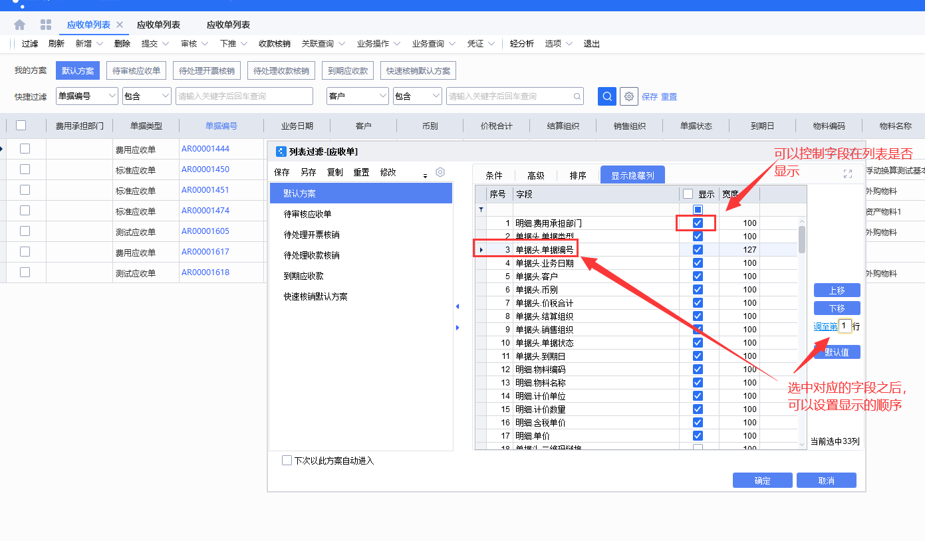The width and height of the screenshot is (925, 541).
Task: Select all rows via the list header checkbox
Action: click(x=21, y=125)
